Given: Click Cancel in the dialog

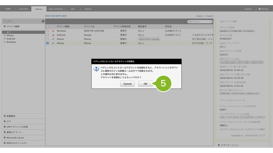Looking at the screenshot, I should click(x=127, y=84).
